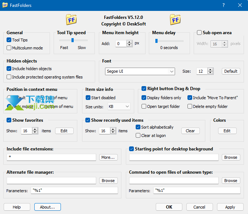
Task: Increase favorites Show items count
Action: pyautogui.click(x=35, y=129)
